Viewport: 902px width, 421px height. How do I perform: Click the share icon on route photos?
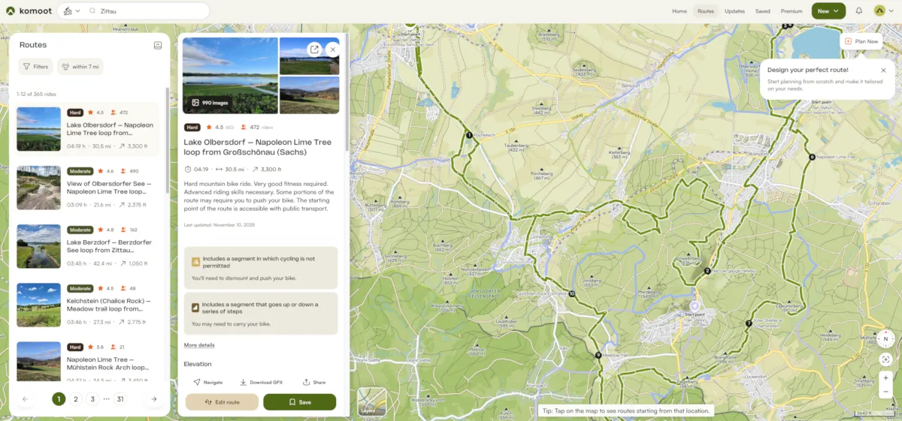coord(313,49)
